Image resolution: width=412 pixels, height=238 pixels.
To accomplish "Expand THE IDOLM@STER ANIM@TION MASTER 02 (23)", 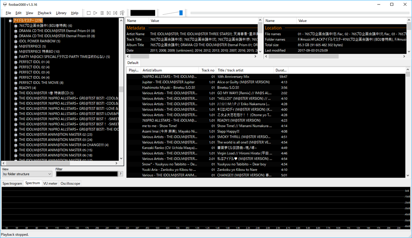I will (15, 135).
